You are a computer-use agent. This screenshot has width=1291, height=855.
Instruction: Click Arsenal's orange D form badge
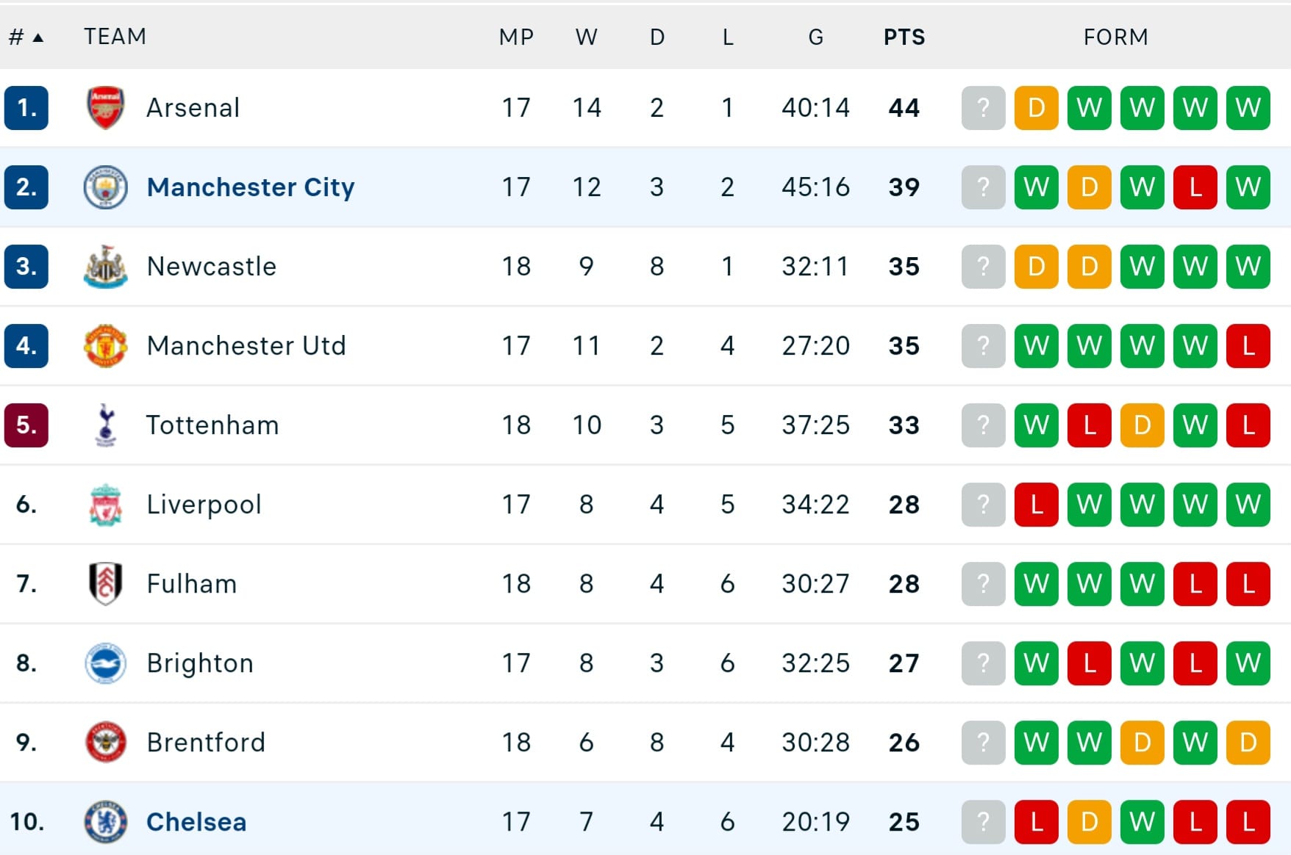(x=1037, y=108)
